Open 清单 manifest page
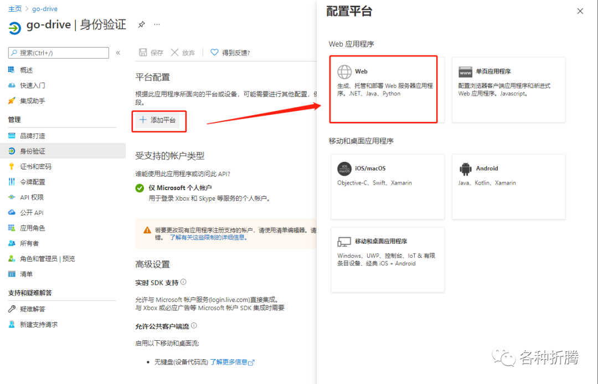Image resolution: width=598 pixels, height=384 pixels. pyautogui.click(x=27, y=274)
